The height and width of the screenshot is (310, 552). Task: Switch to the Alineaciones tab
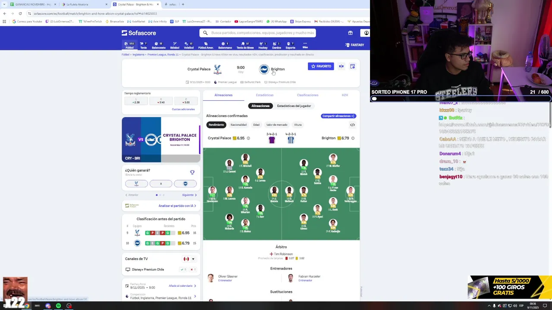tap(223, 95)
